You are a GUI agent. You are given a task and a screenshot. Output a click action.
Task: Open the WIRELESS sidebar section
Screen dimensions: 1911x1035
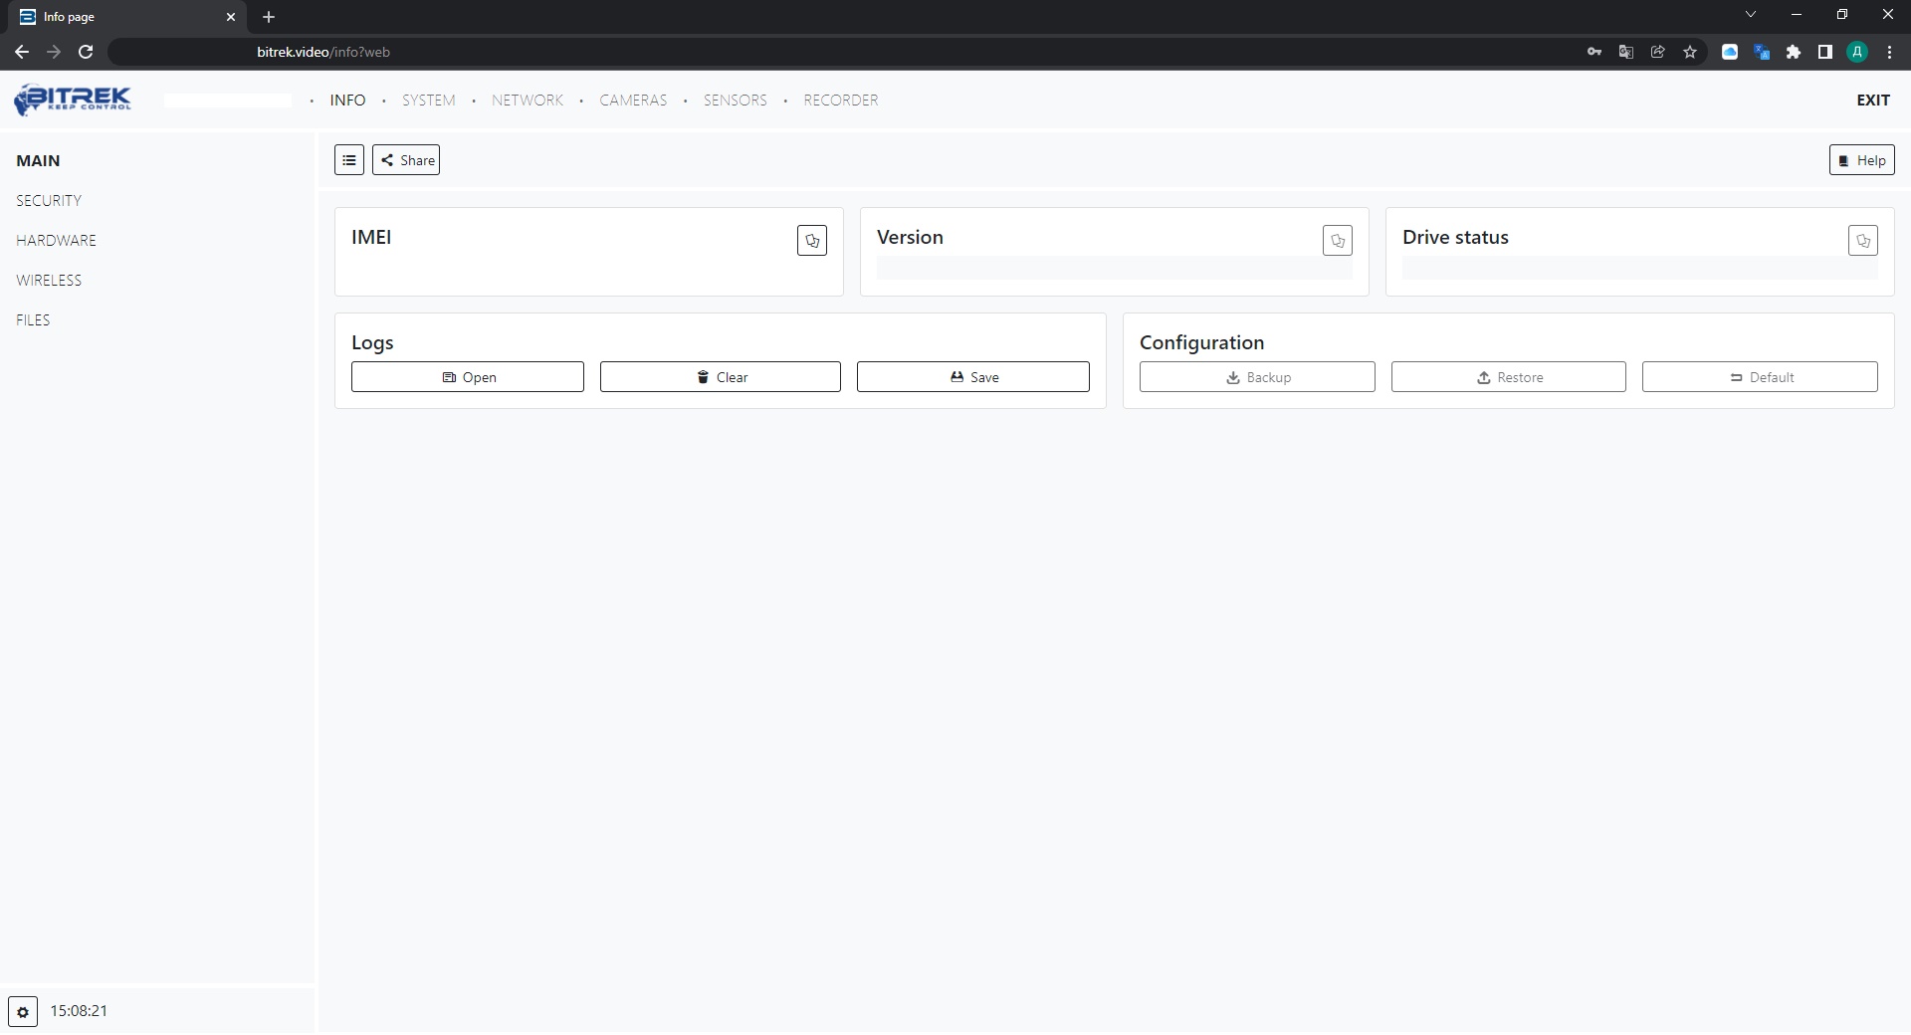(49, 281)
